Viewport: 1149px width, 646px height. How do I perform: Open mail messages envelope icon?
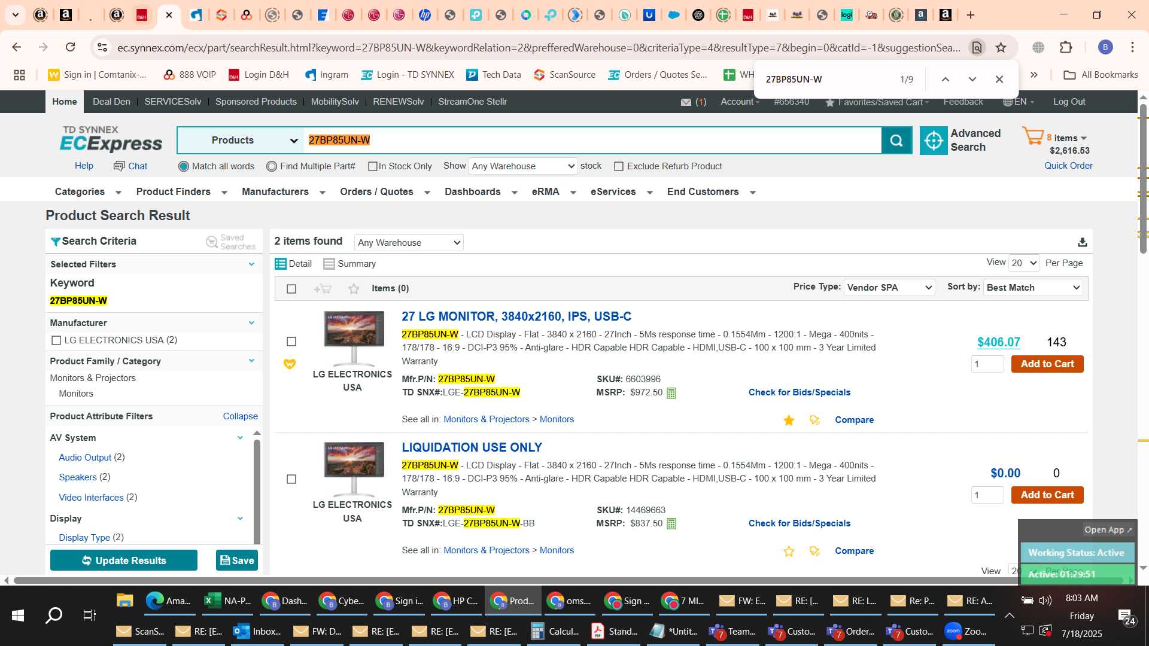(x=686, y=102)
